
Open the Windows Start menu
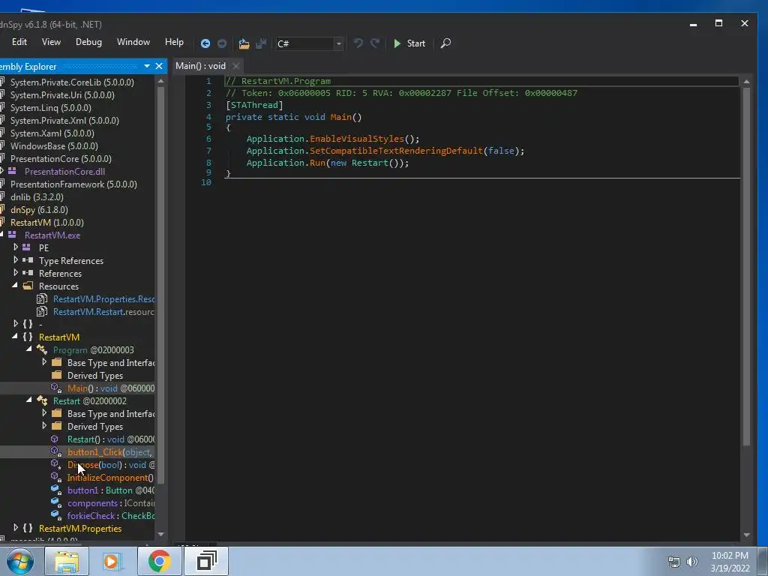point(19,561)
